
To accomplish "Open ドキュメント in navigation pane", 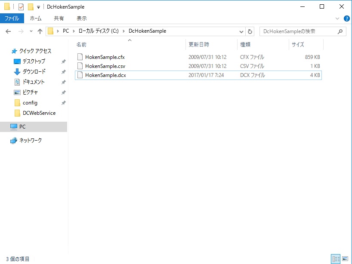I will tap(34, 82).
